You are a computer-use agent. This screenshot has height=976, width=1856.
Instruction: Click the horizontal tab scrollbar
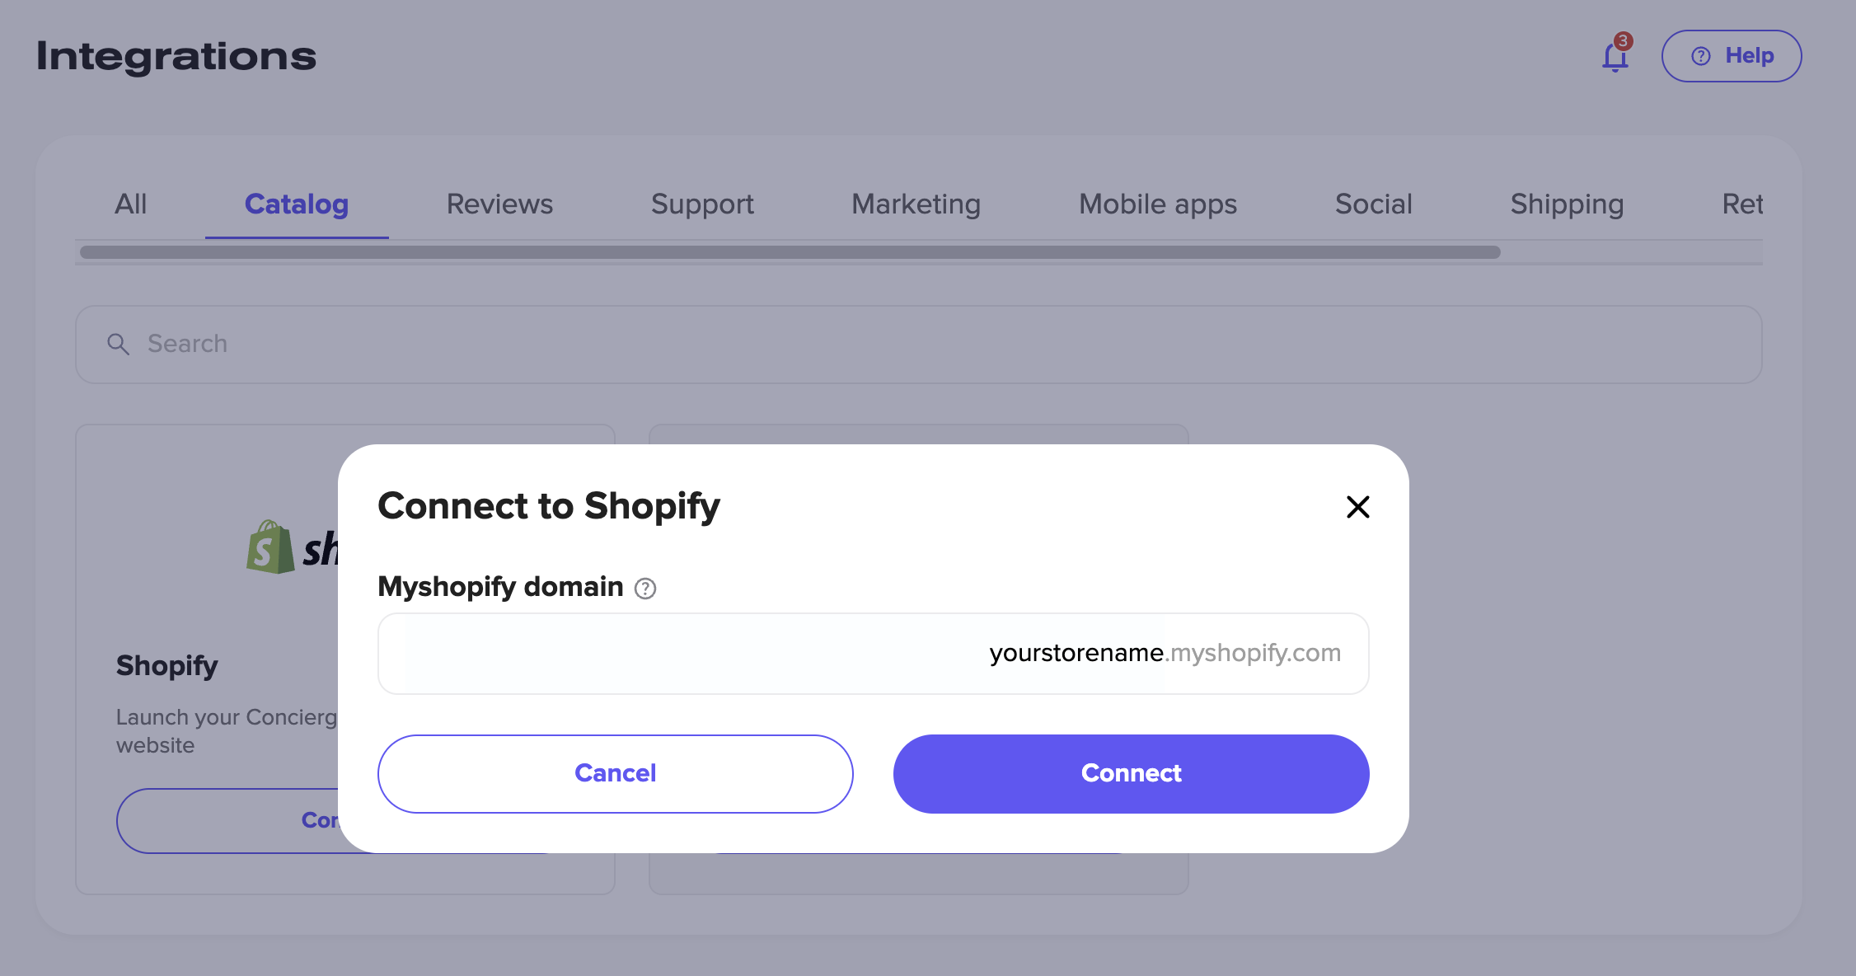790,252
